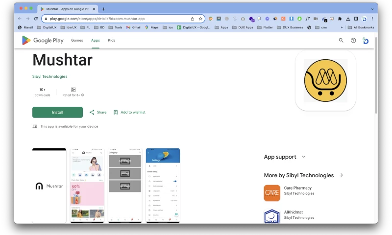Click the browser address bar
This screenshot has height=235, width=392.
(x=118, y=19)
